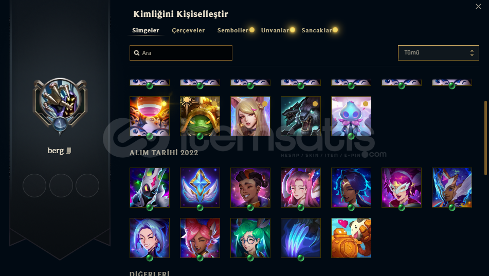Select the pink-haired smiling girl icon
Viewport: 489px width, 276px height.
coord(301,188)
